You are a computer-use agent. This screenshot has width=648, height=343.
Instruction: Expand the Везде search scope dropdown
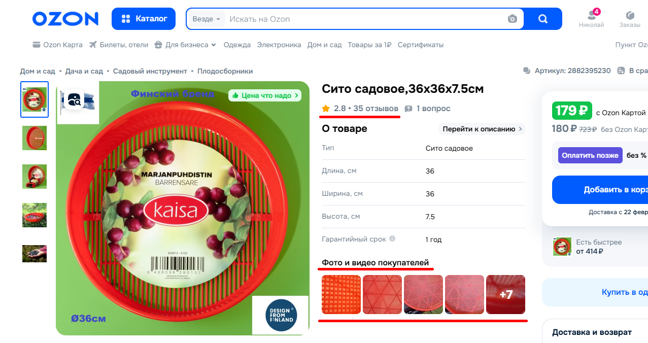[206, 19]
